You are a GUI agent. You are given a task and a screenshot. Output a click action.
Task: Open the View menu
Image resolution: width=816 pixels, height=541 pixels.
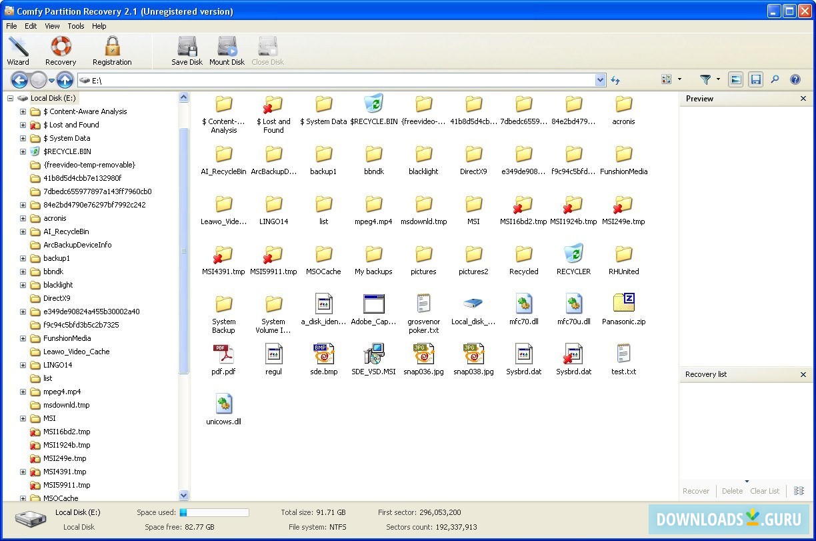pyautogui.click(x=52, y=26)
